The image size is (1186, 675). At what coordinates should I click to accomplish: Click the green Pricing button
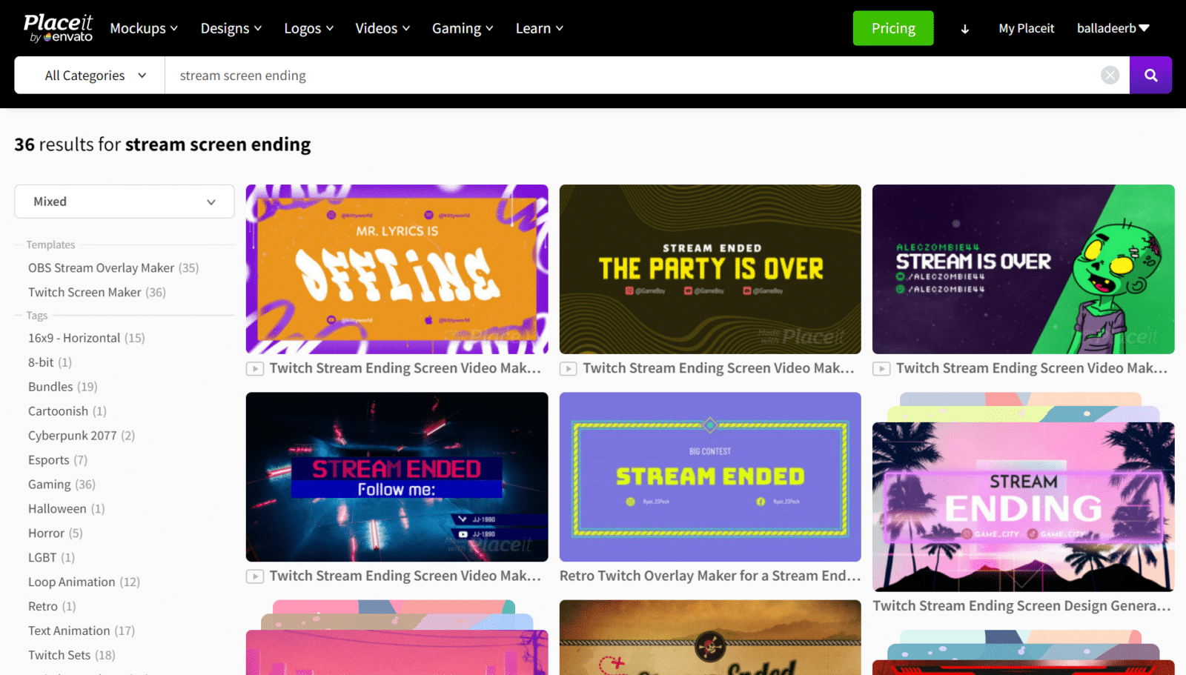click(893, 28)
